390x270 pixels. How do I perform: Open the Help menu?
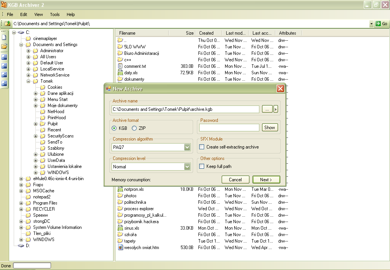tap(70, 14)
